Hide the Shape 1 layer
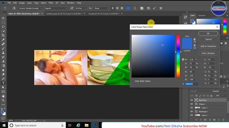This screenshot has width=229, height=128. pos(192,104)
